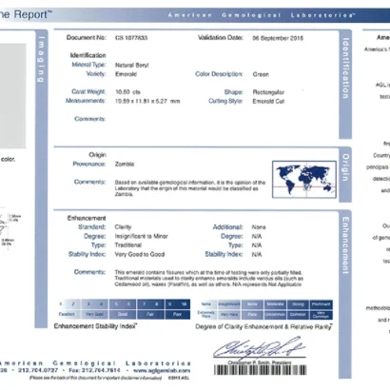Click the 'Emerald' variety value
The height and width of the screenshot is (390, 390).
126,74
